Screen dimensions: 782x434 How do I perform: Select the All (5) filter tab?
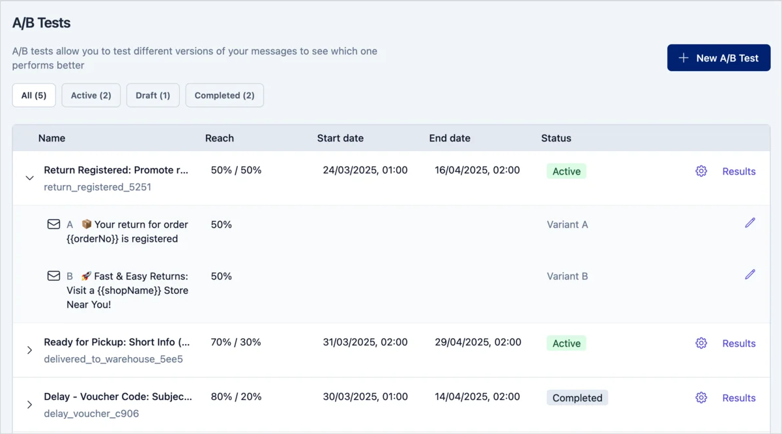(34, 95)
